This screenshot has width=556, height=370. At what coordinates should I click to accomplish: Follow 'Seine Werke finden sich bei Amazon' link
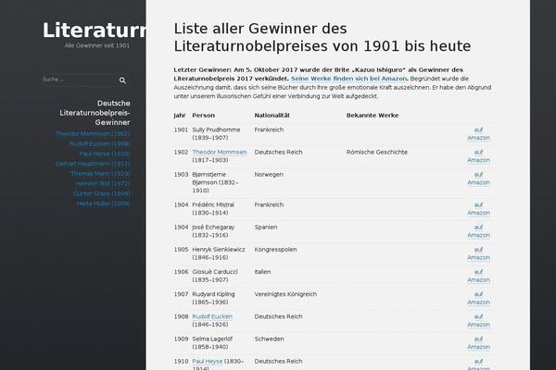point(349,79)
